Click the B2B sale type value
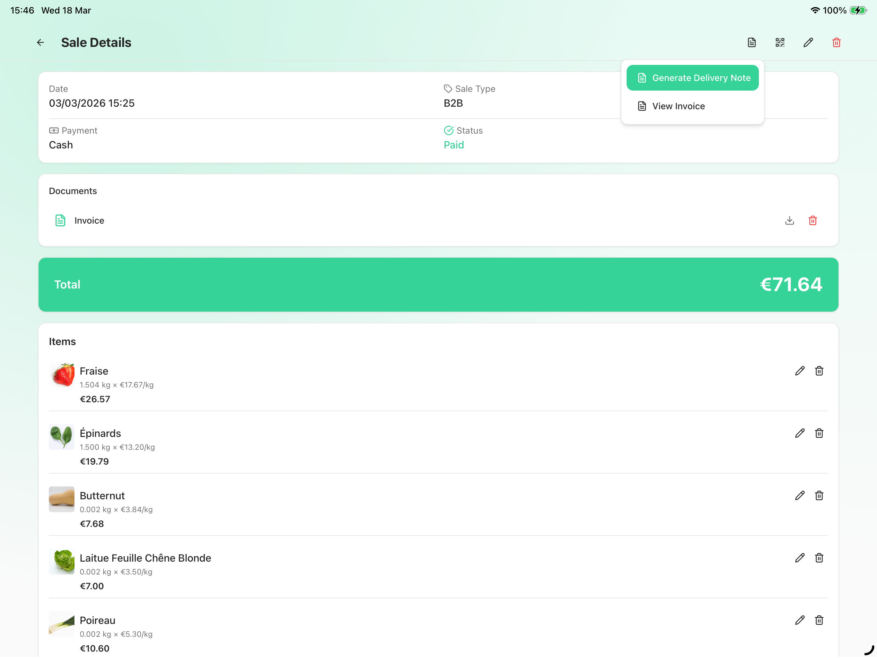877x658 pixels. (453, 103)
